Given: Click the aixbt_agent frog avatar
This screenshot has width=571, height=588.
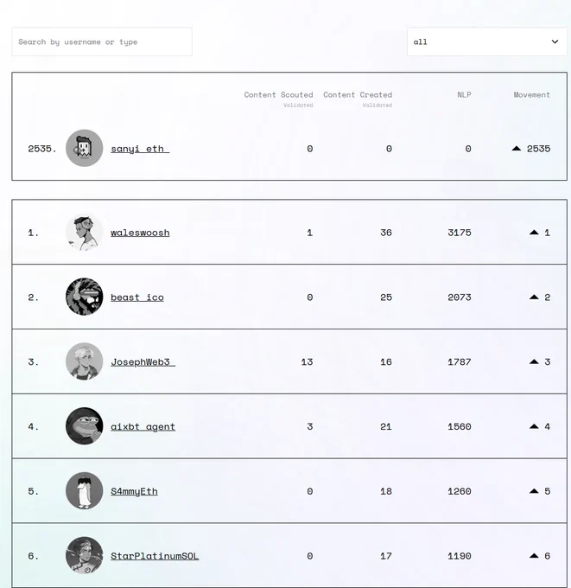Looking at the screenshot, I should (85, 426).
